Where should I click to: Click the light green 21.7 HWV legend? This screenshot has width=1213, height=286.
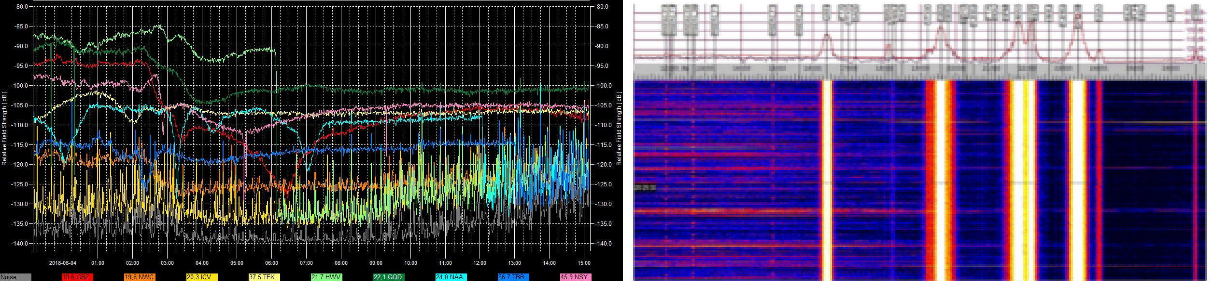click(326, 277)
